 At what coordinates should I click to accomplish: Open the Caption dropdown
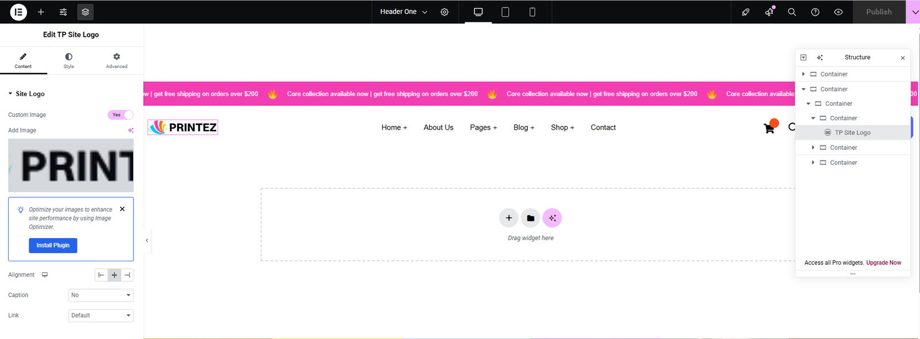tap(101, 295)
